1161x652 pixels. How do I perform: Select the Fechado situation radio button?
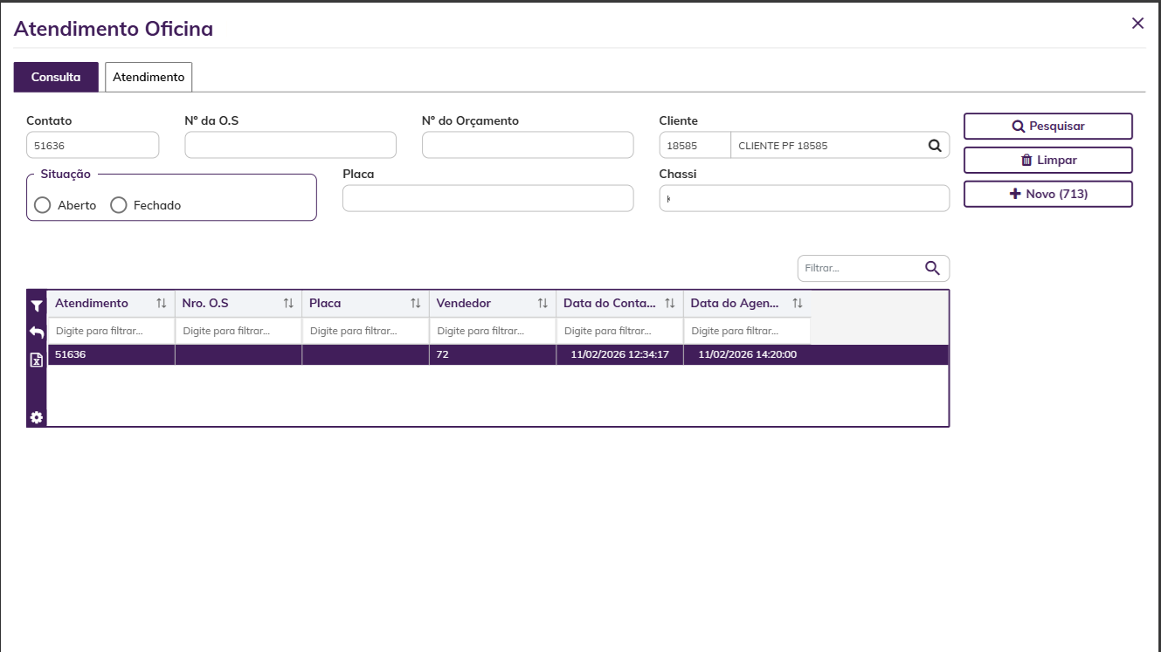point(119,205)
